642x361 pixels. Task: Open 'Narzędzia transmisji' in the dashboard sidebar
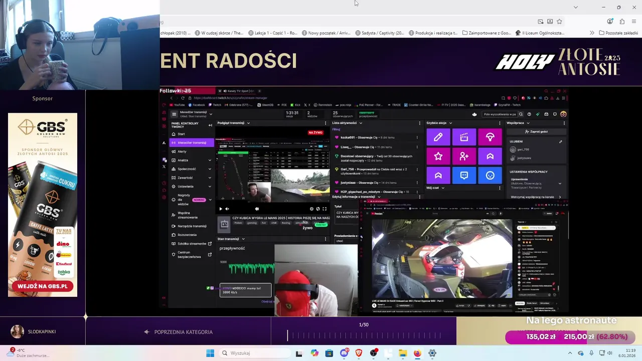click(192, 226)
